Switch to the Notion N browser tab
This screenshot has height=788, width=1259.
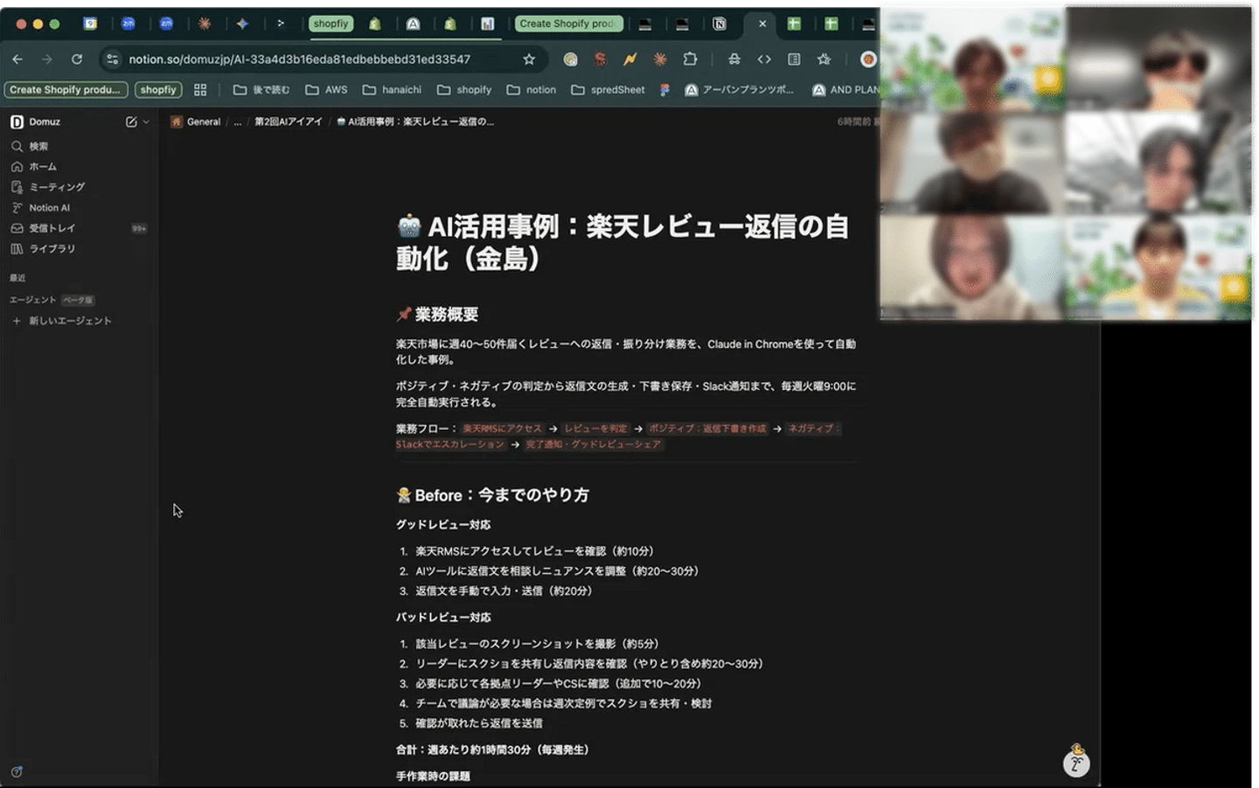click(720, 24)
